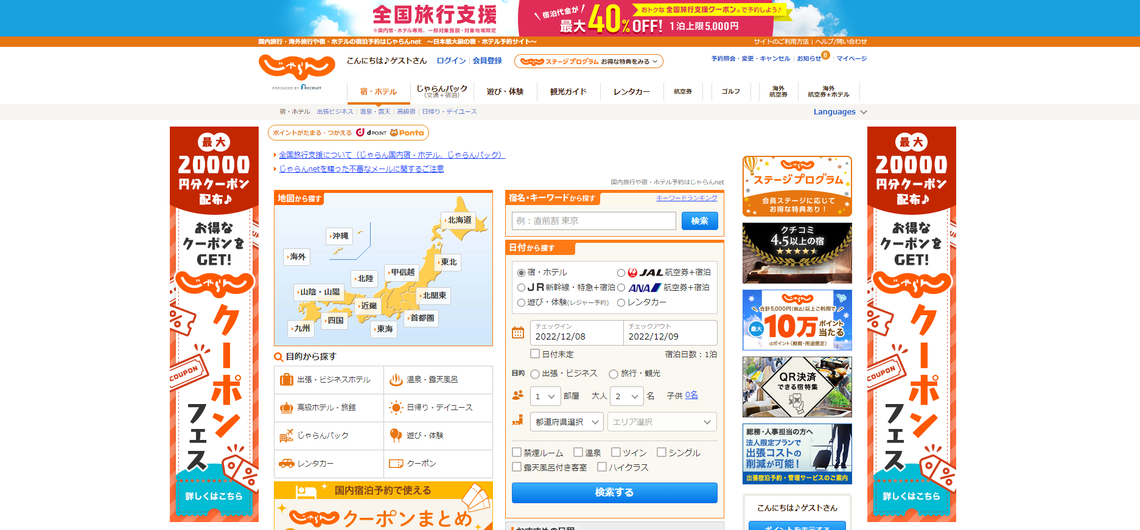The image size is (1140, 530).
Task: Check the ツイン room checkbox
Action: click(x=616, y=452)
